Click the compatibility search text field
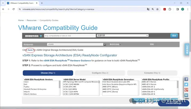This screenshot has width=191, height=109. click(70, 36)
